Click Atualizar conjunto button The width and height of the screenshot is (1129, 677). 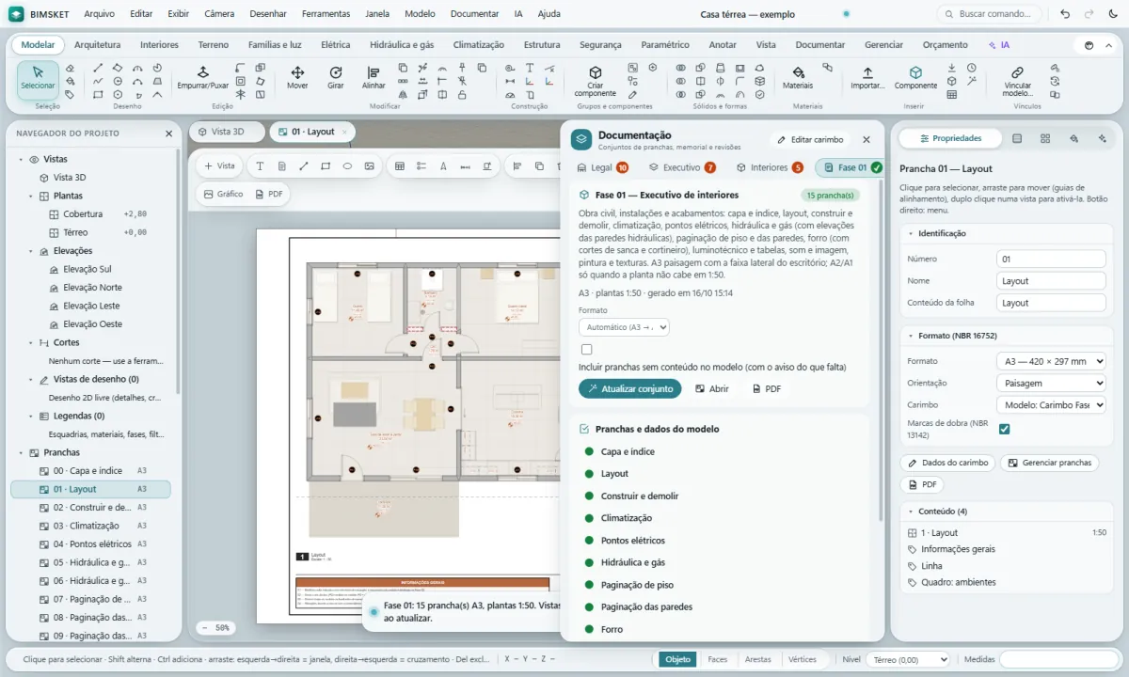click(x=629, y=388)
